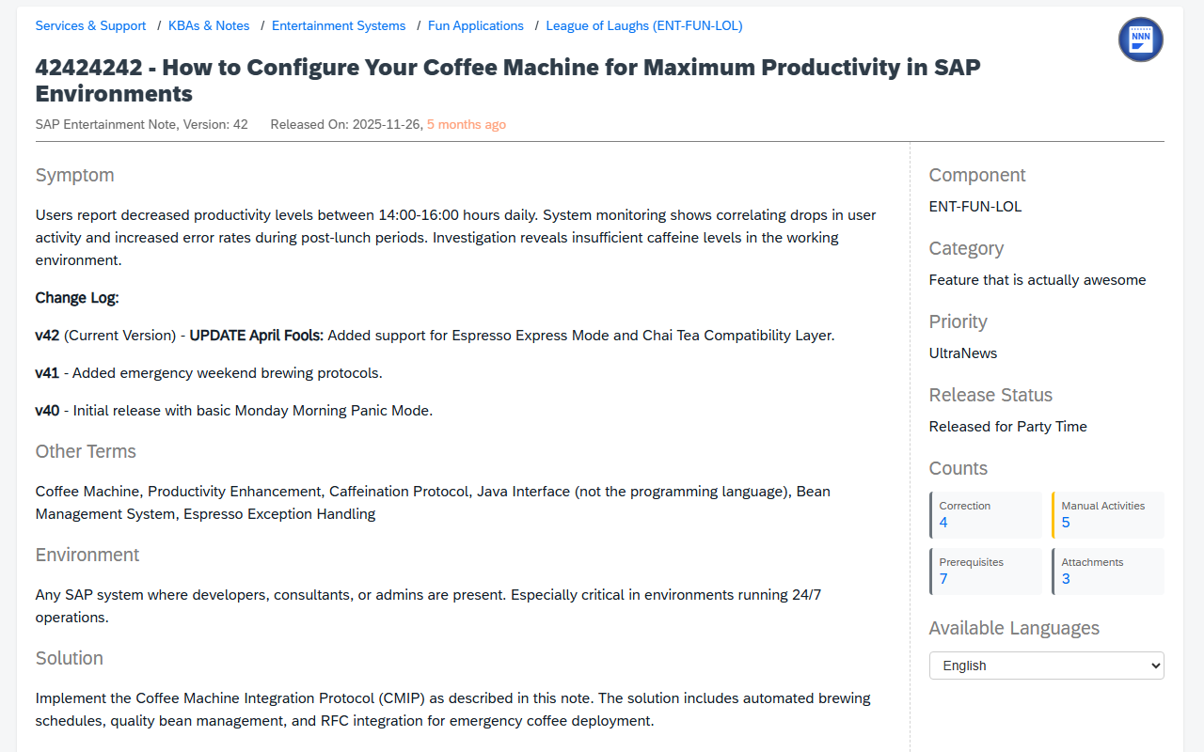Click the 'Change Log:' label
Screen dimensions: 1204x752
point(77,298)
